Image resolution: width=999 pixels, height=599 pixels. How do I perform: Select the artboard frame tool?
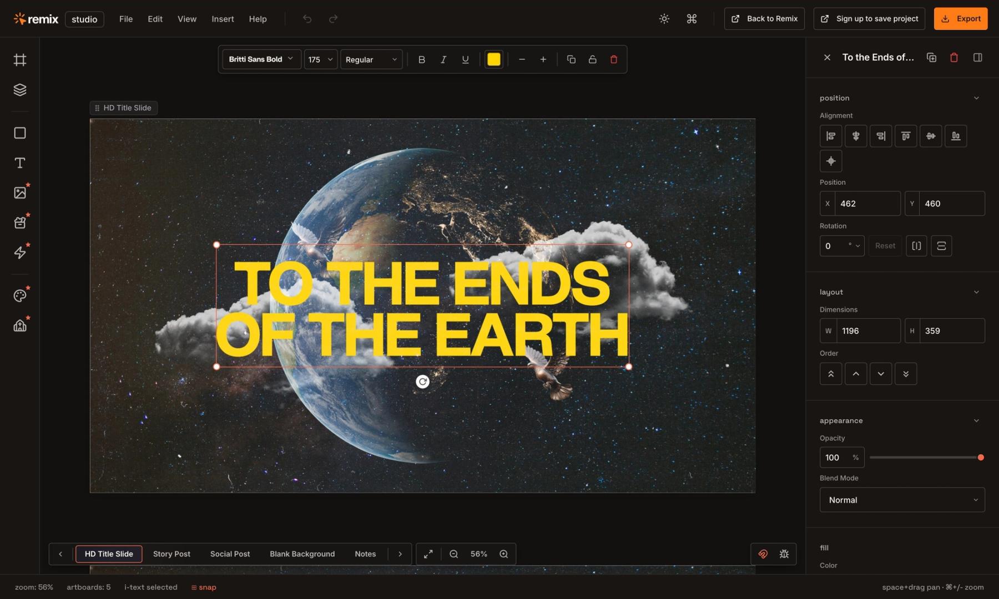coord(20,60)
